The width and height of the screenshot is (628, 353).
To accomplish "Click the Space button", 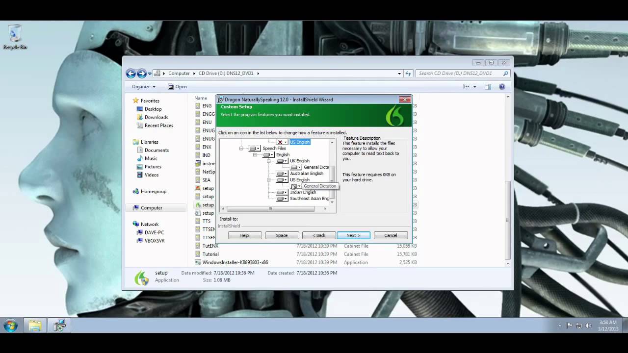I will click(282, 235).
